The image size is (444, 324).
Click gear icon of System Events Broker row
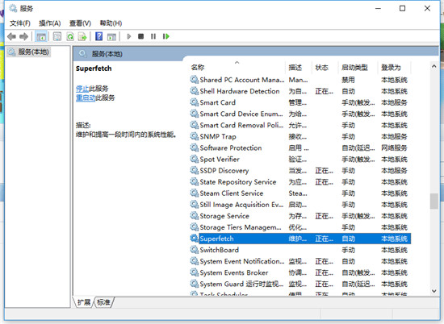click(x=195, y=272)
